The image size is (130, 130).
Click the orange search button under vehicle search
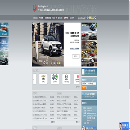[84, 87]
